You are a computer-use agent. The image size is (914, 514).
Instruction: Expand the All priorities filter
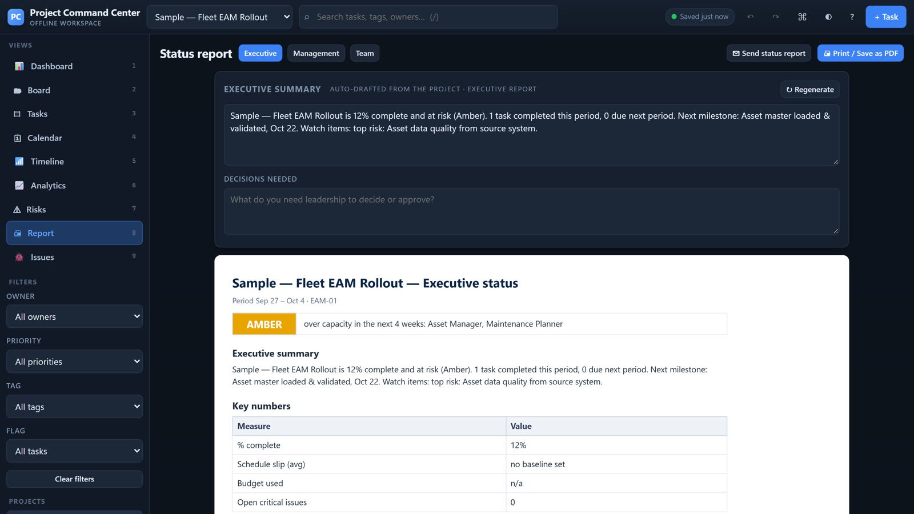tap(74, 362)
